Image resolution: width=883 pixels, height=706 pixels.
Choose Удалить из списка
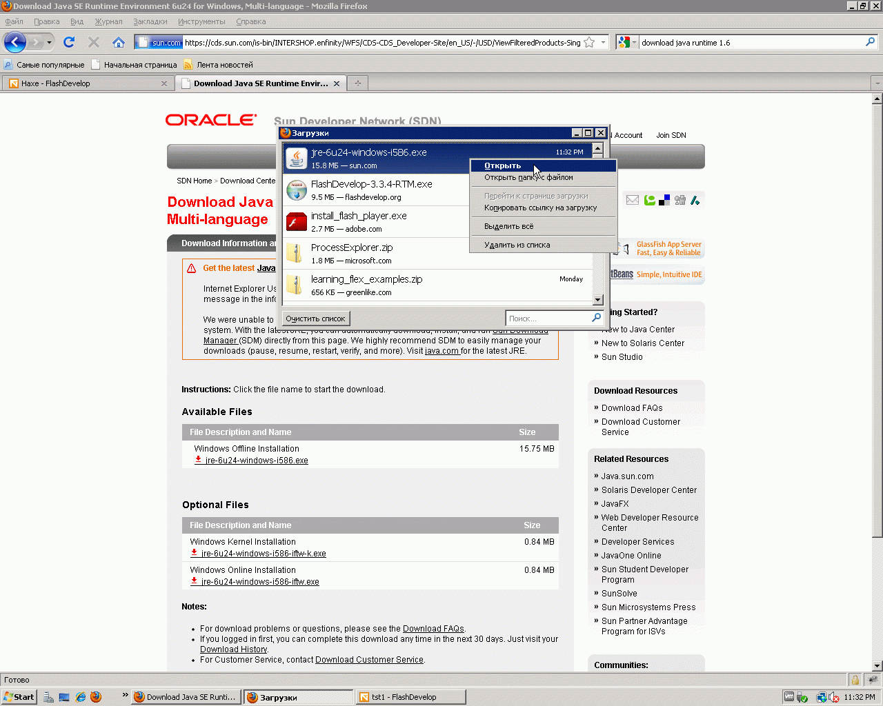click(543, 245)
